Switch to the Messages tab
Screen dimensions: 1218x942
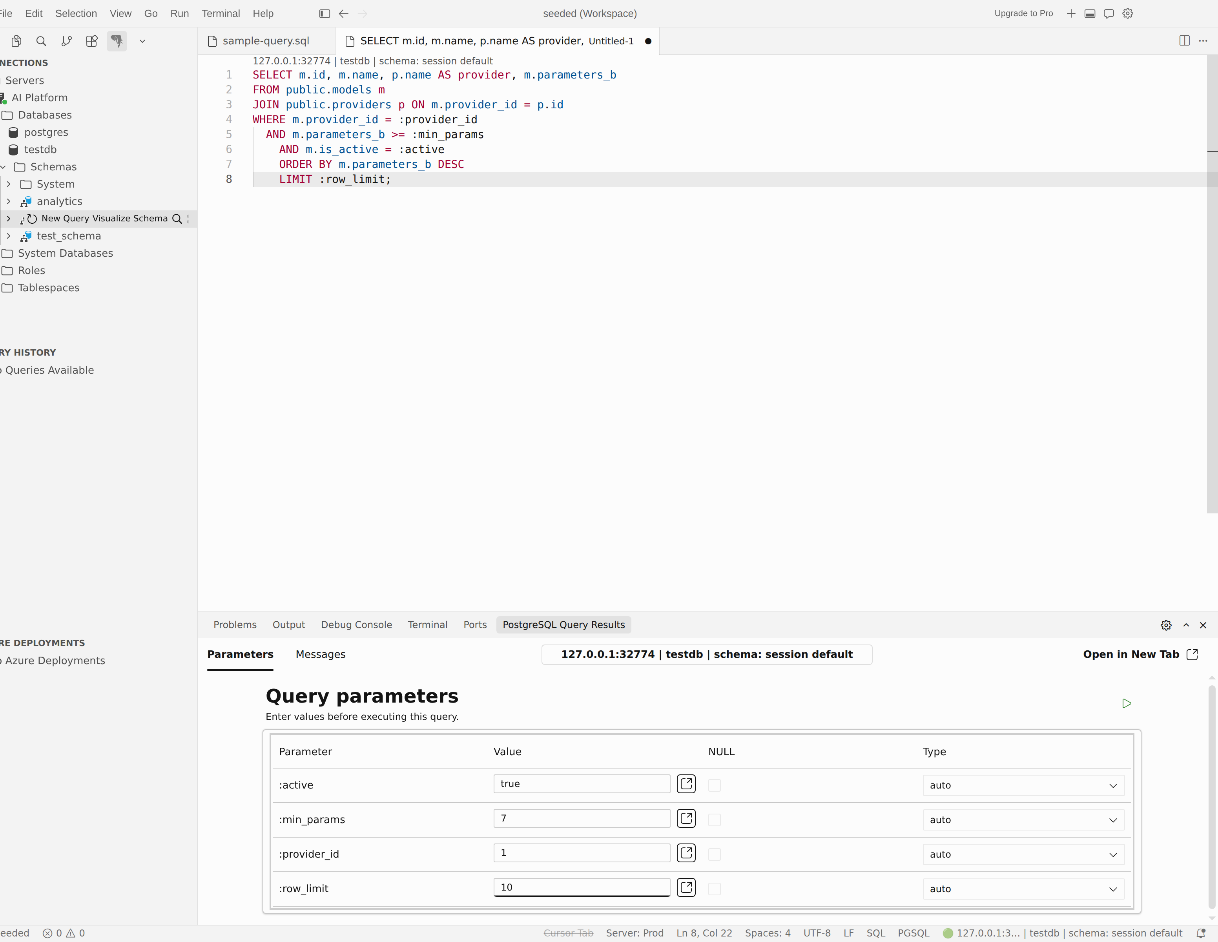click(x=321, y=654)
